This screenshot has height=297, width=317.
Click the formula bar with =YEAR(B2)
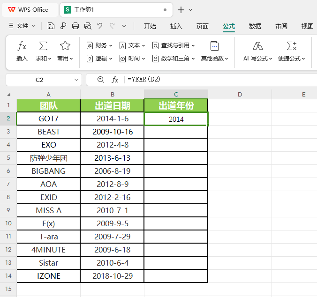pos(220,80)
